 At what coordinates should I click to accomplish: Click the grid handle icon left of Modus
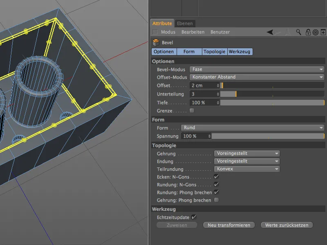pos(156,32)
